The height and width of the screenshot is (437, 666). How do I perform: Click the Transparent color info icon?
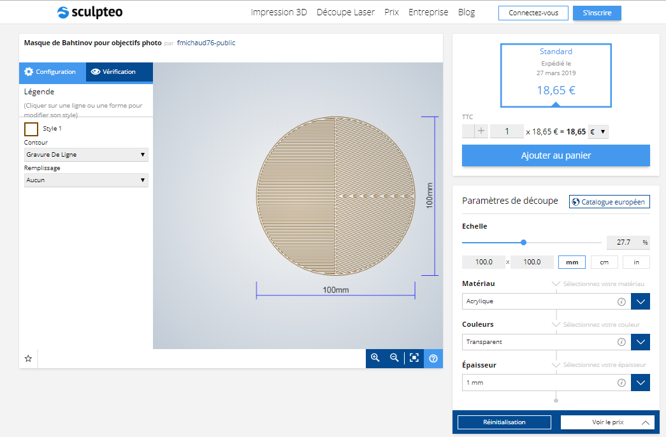point(621,342)
